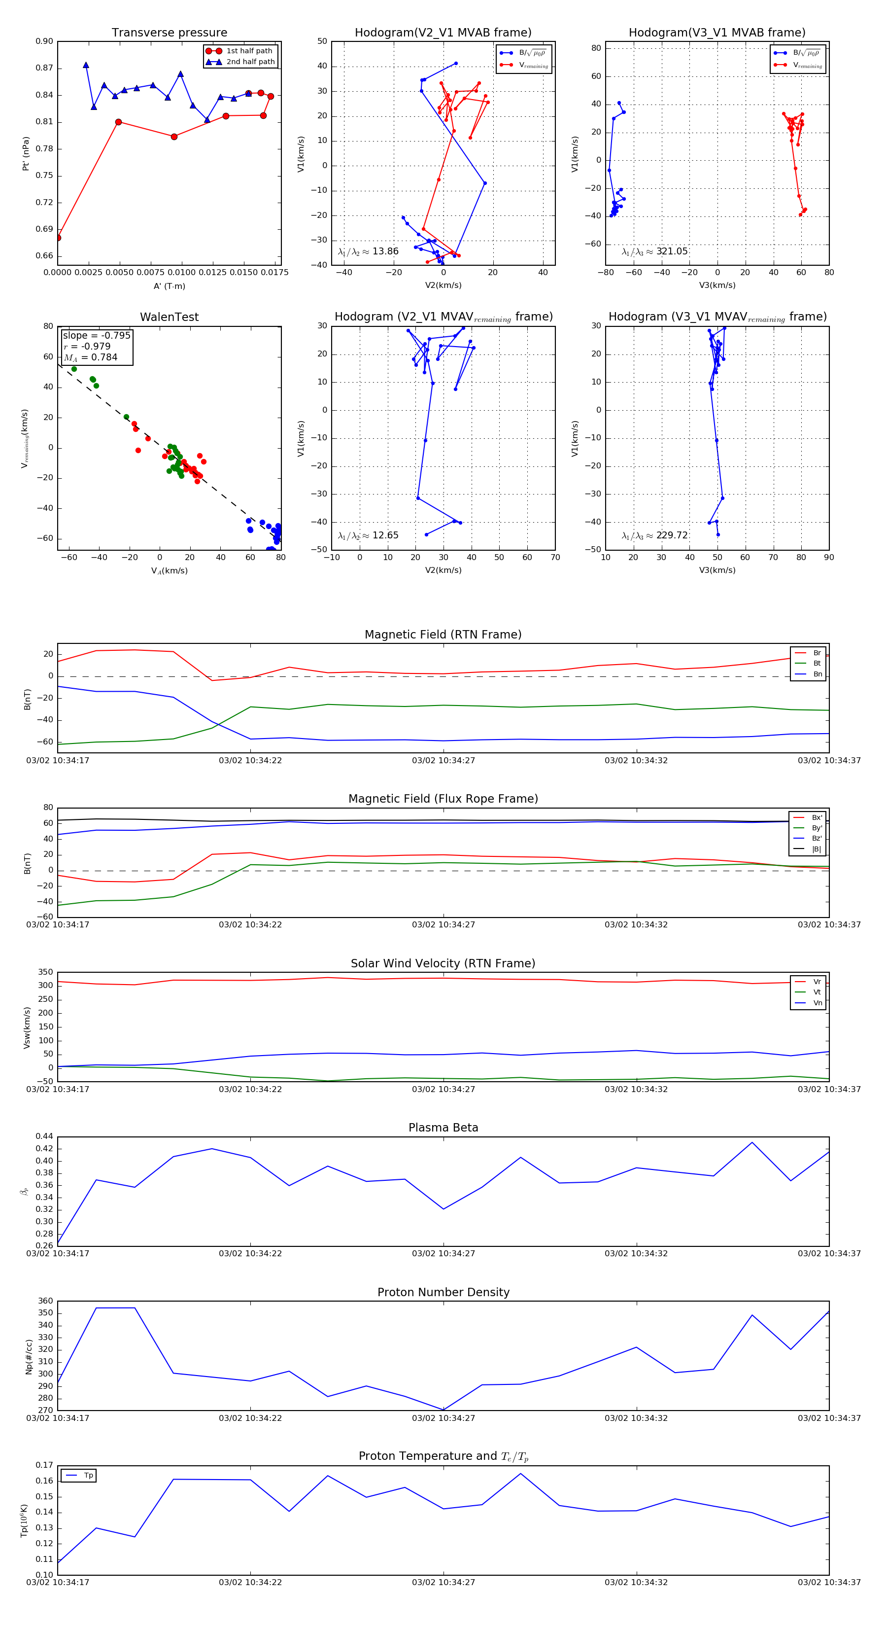Click the 'Tp(10^6K)' y-axis label
This screenshot has width=887, height=1627.
25,1521
